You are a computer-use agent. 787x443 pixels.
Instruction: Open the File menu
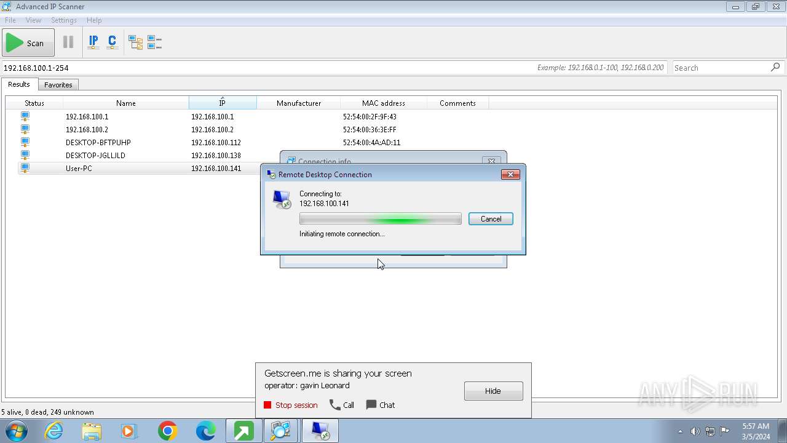tap(10, 20)
